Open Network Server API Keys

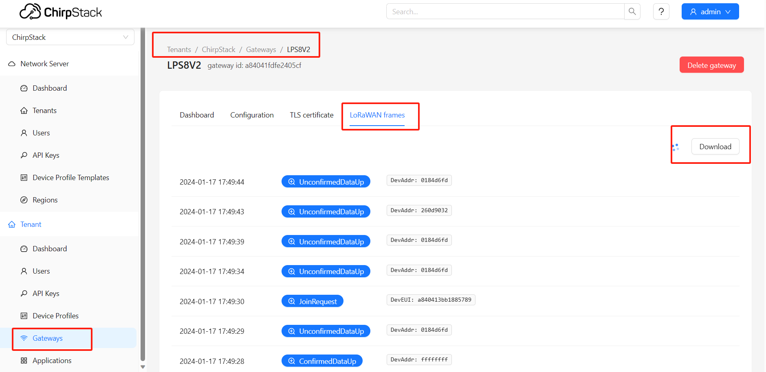click(46, 155)
